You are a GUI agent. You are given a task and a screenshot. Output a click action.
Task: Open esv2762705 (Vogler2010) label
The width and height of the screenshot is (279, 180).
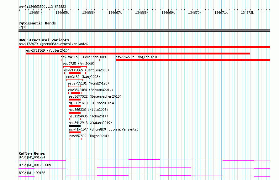[x=137, y=57]
